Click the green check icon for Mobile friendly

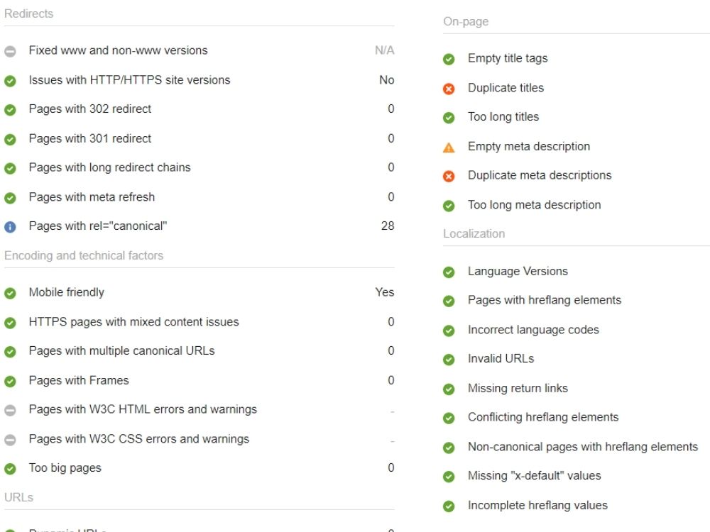[x=10, y=293]
